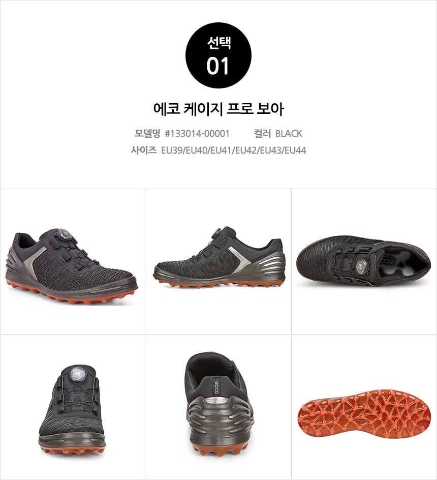Open the top-down shoe view photo
This screenshot has width=437, height=480.
coord(363,261)
